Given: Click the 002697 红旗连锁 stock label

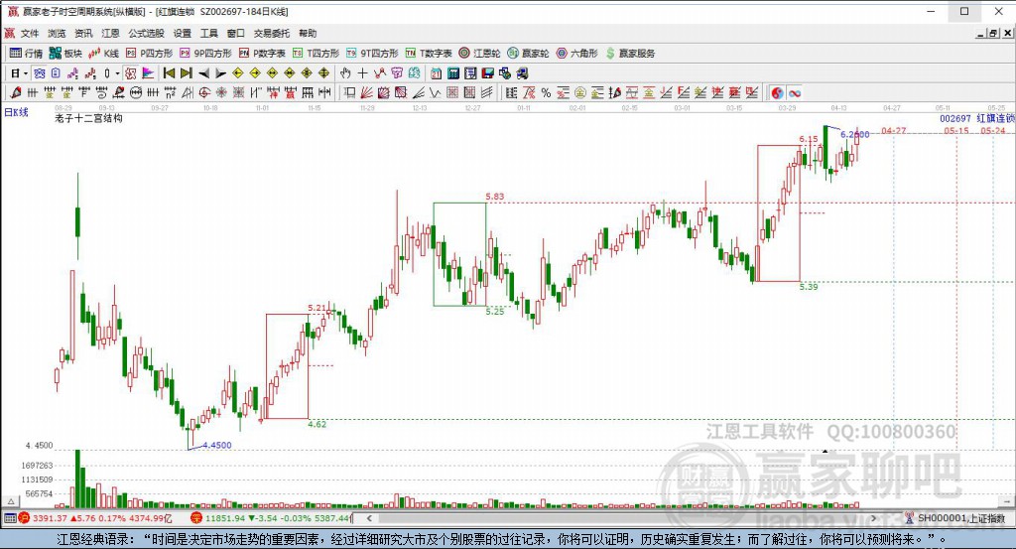Looking at the screenshot, I should (977, 118).
